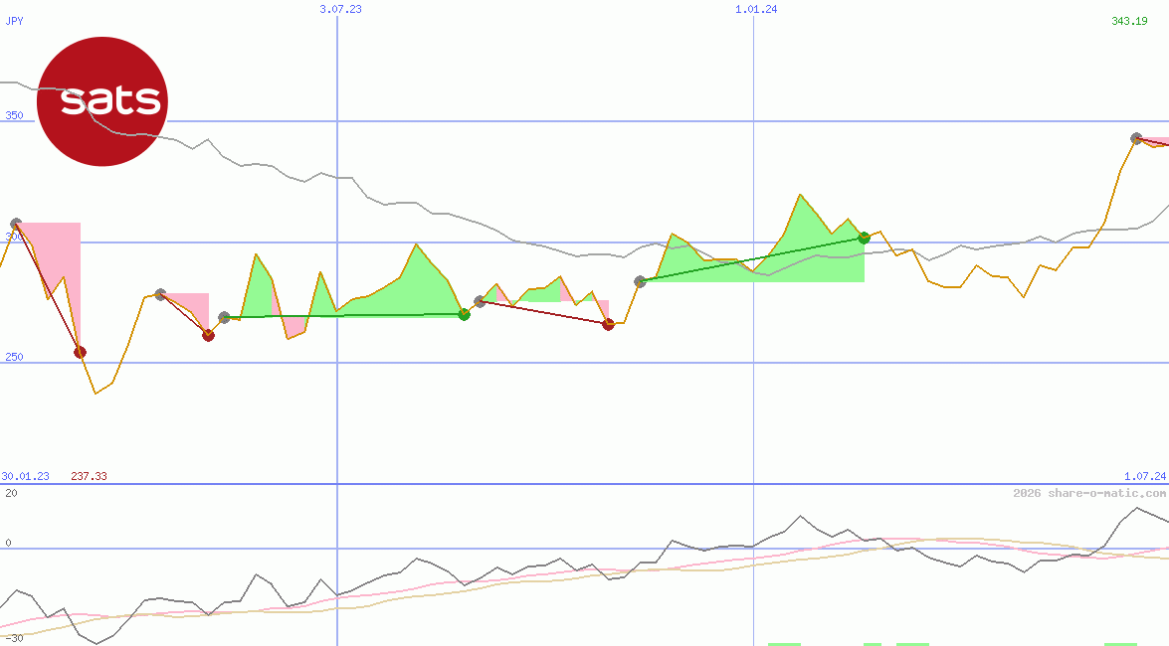This screenshot has width=1169, height=646.
Task: Click the green marker ending the long rising trend line
Action: point(864,238)
